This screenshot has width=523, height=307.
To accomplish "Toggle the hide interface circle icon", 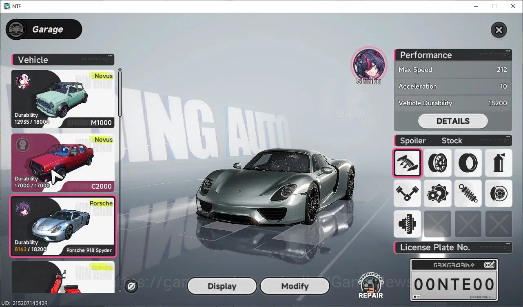I will click(131, 286).
